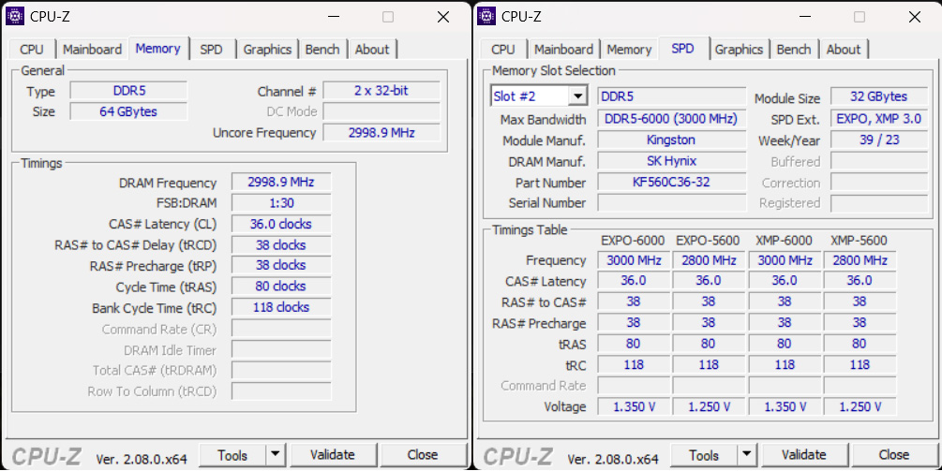Viewport: 942px width, 471px height.
Task: Open the Mainboard tab in left window
Action: point(92,50)
